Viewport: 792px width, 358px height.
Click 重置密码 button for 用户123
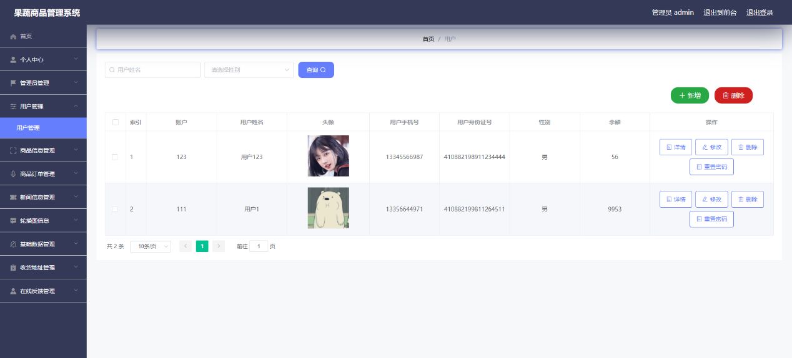711,167
